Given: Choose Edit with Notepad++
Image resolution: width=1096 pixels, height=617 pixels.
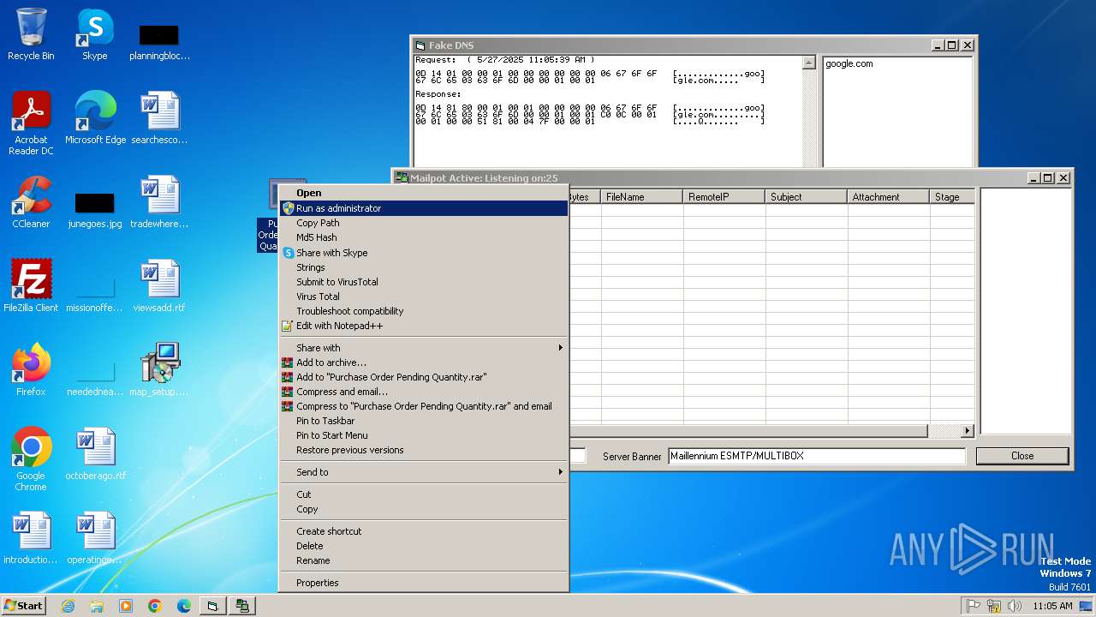Looking at the screenshot, I should pos(423,326).
